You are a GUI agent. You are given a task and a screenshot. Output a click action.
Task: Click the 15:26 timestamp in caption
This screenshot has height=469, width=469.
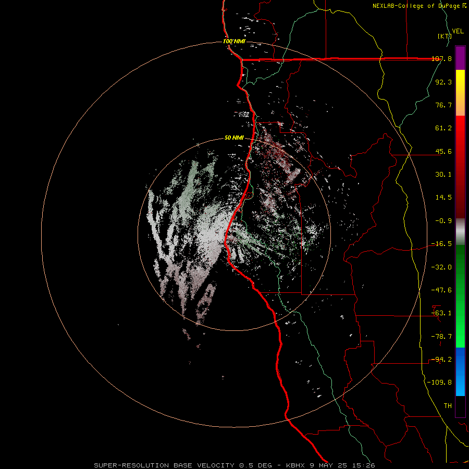[364, 465]
